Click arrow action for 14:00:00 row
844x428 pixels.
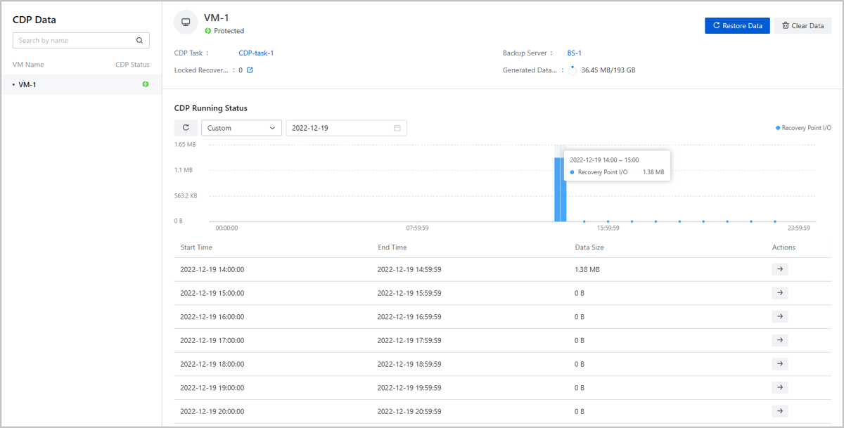[x=779, y=269]
